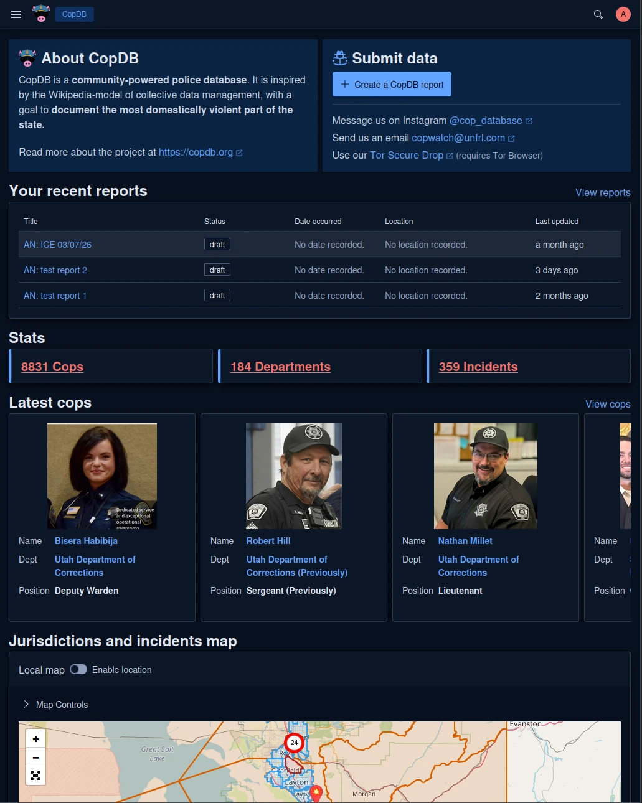Open the user avatar account menu
642x803 pixels.
(x=623, y=14)
